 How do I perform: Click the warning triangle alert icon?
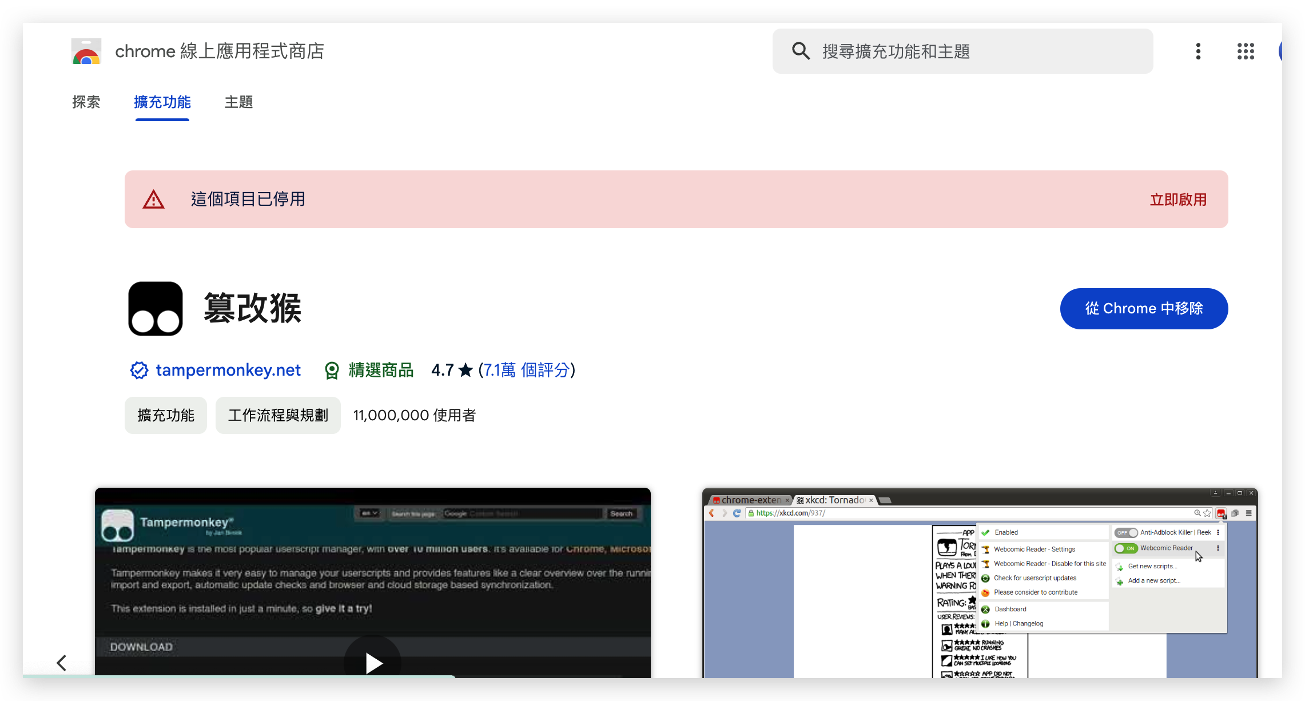(x=153, y=200)
